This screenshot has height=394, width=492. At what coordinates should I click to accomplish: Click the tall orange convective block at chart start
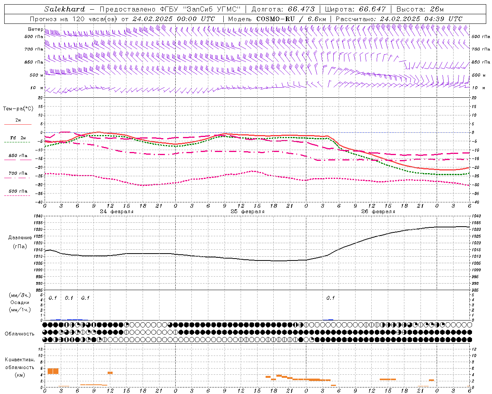pos(53,371)
